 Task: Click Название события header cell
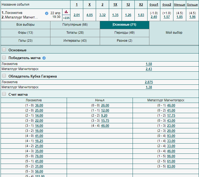(x=35, y=5)
